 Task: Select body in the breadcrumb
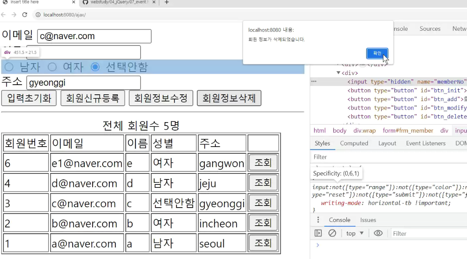[x=339, y=131]
